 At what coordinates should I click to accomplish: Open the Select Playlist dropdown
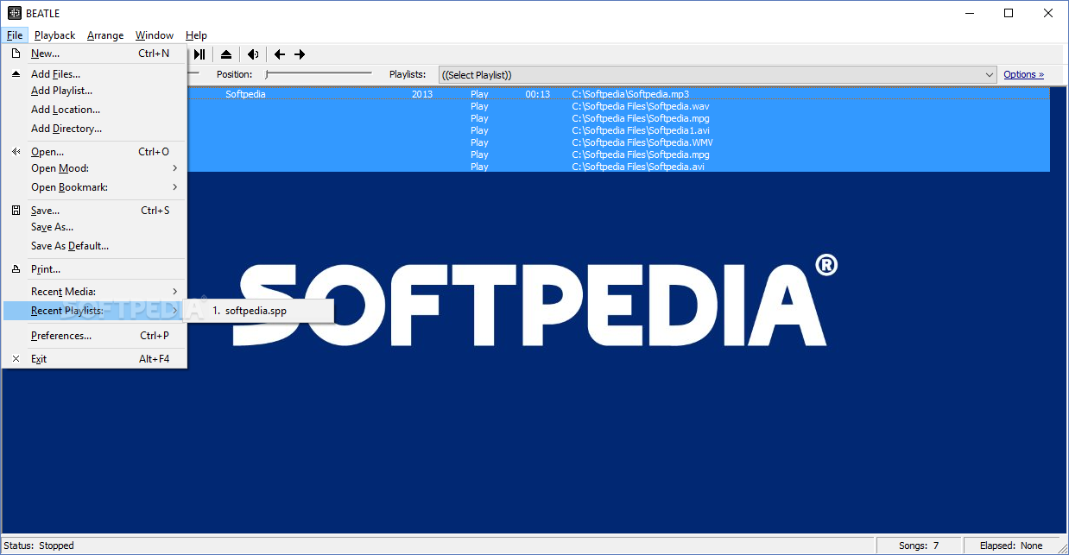[718, 75]
